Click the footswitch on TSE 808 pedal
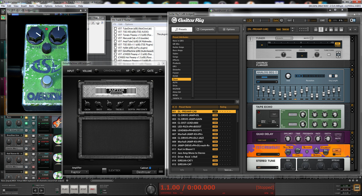The image size is (362, 196). (x=47, y=81)
